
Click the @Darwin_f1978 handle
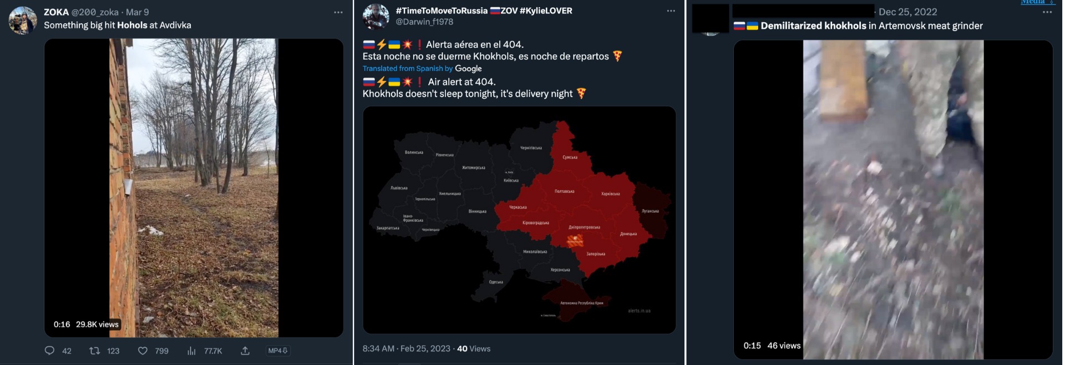coord(424,22)
